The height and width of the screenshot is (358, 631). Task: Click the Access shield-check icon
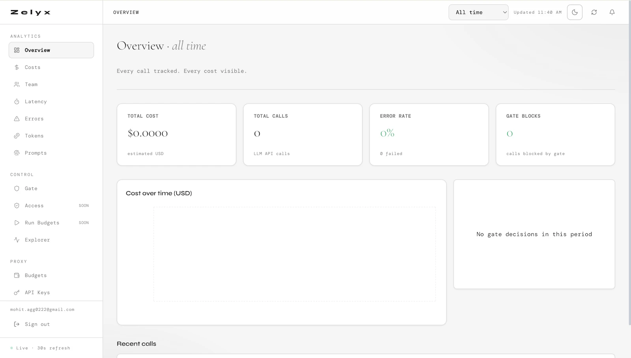point(17,206)
